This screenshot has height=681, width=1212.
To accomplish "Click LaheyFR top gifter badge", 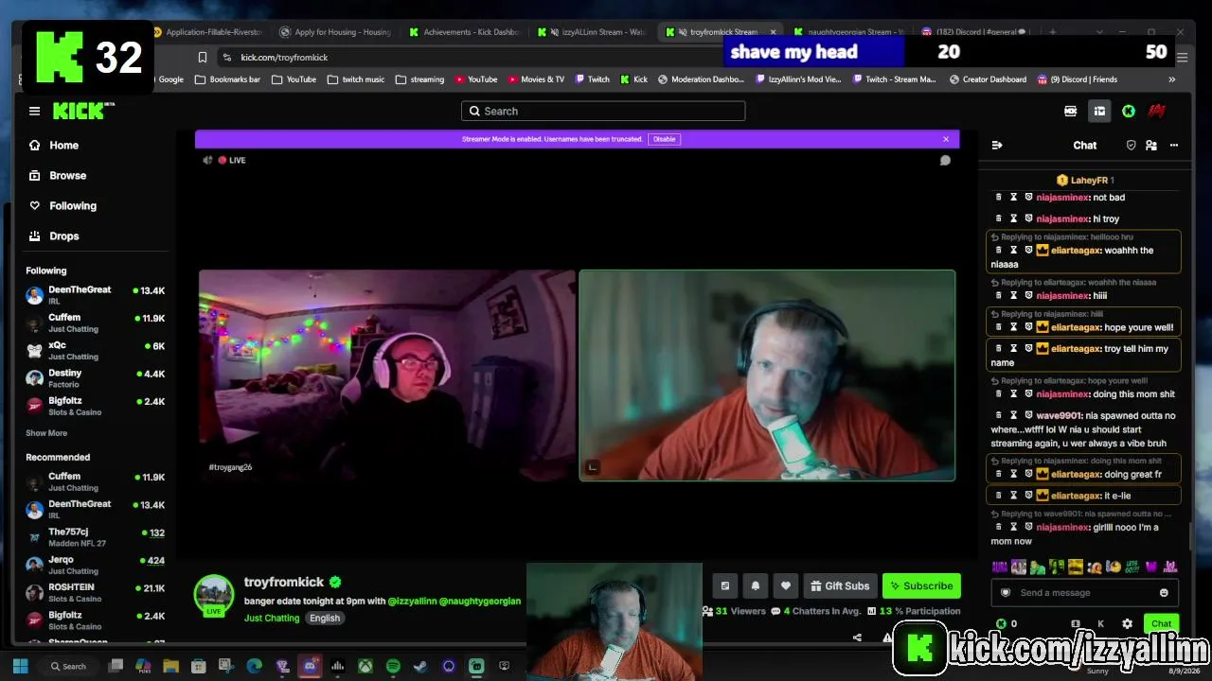I will point(1085,180).
